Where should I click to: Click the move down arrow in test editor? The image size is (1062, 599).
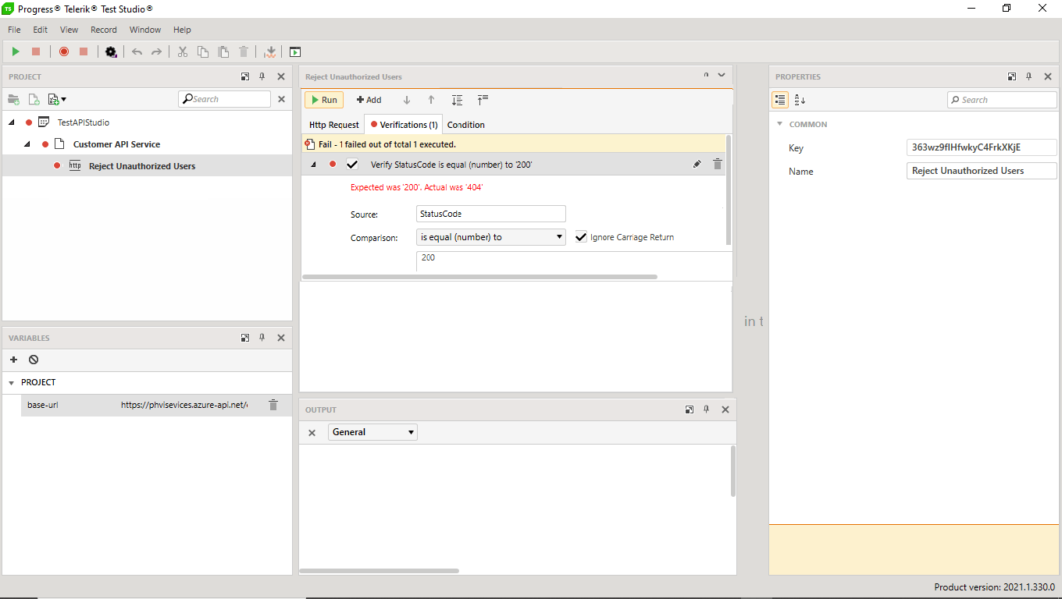tap(407, 100)
